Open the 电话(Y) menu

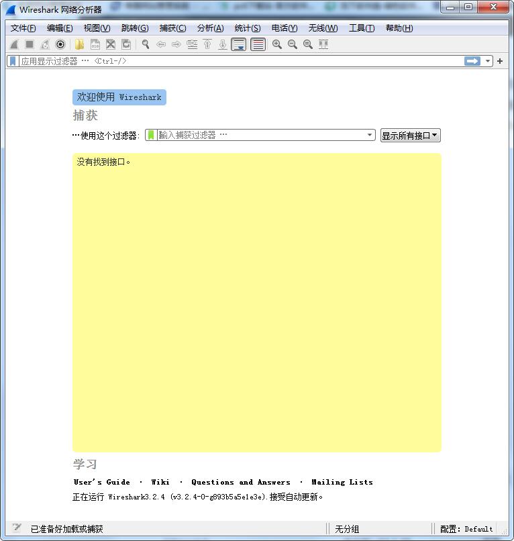[x=285, y=28]
